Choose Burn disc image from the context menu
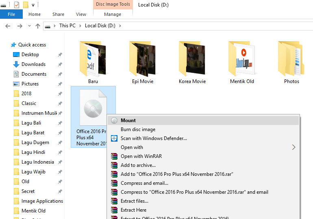Image resolution: width=313 pixels, height=219 pixels. tap(203, 129)
